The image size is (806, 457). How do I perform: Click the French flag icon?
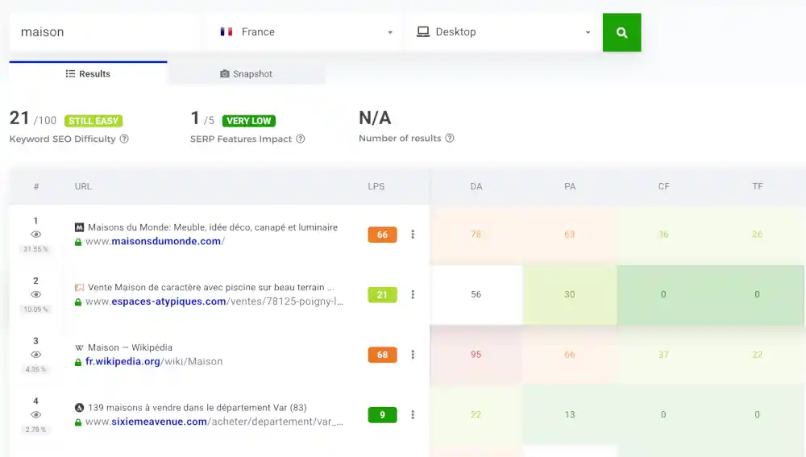[x=226, y=32]
